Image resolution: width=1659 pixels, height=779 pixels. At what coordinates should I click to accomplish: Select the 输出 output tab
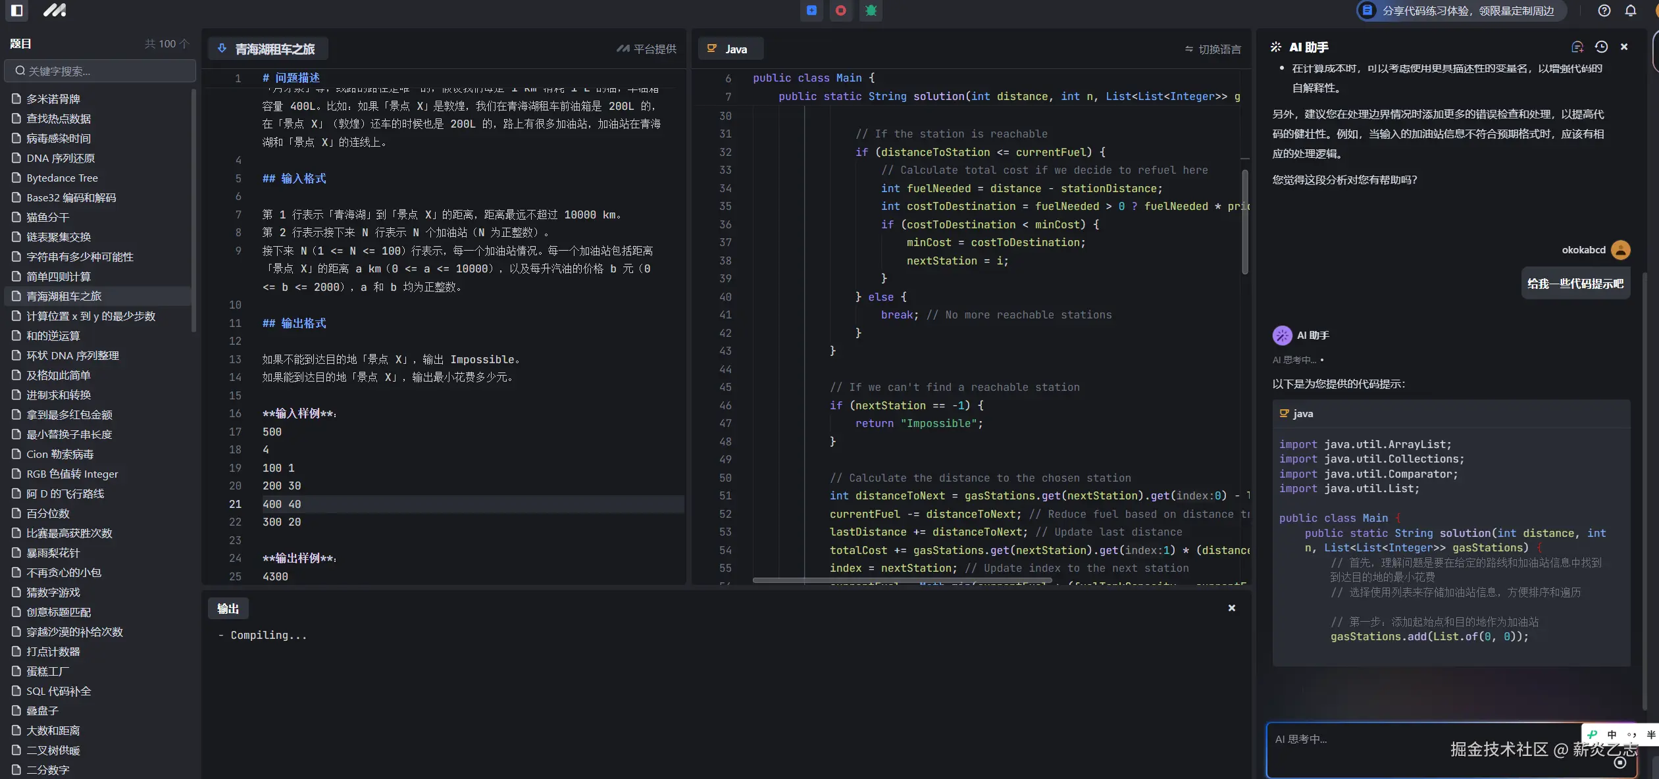pyautogui.click(x=228, y=609)
